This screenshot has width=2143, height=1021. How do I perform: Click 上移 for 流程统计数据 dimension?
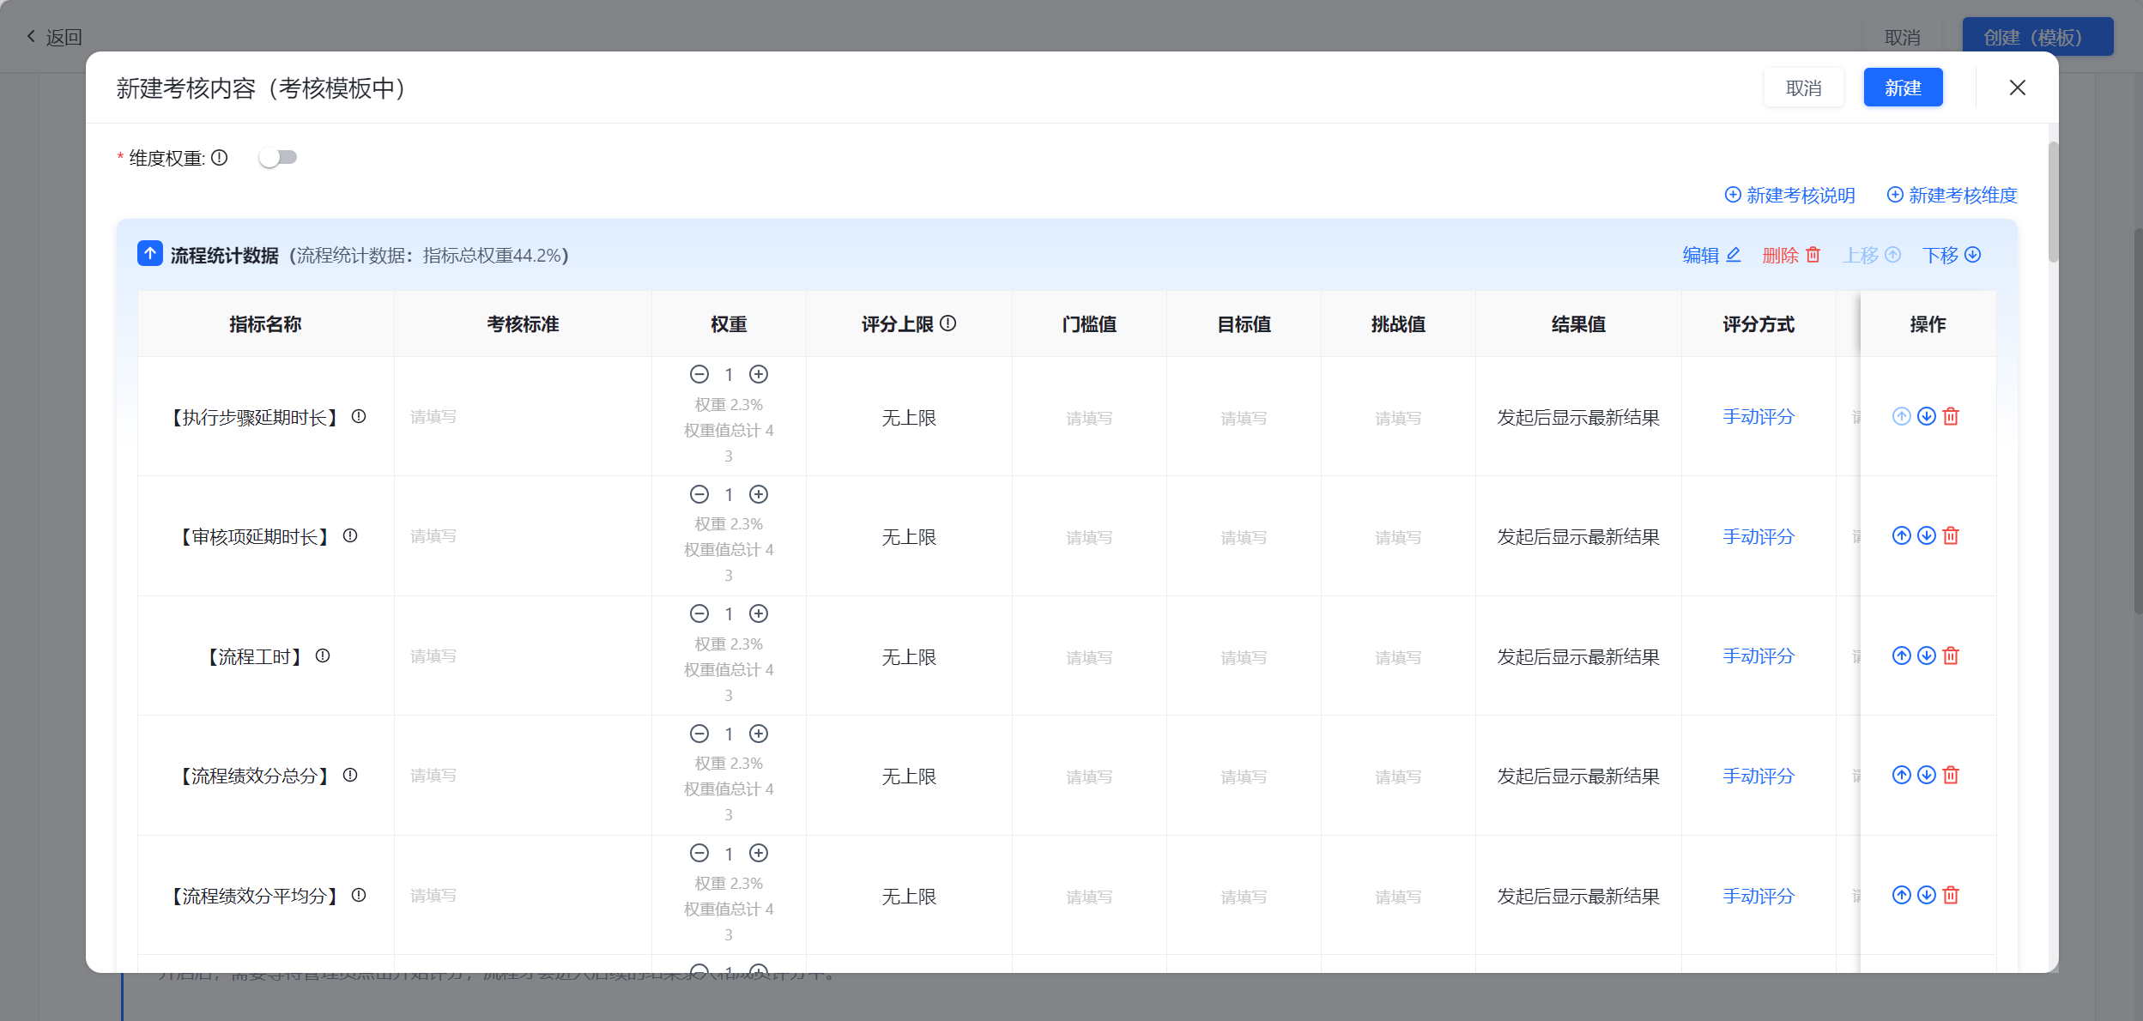pos(1872,256)
